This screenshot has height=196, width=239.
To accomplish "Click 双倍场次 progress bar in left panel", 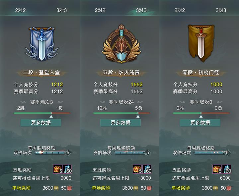I will coord(50,153).
